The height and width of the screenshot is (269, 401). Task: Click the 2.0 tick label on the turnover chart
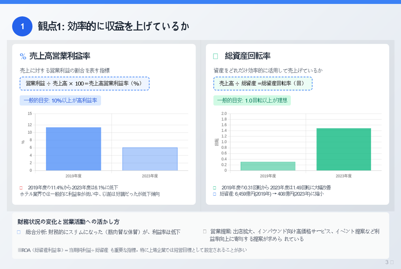coord(224,114)
